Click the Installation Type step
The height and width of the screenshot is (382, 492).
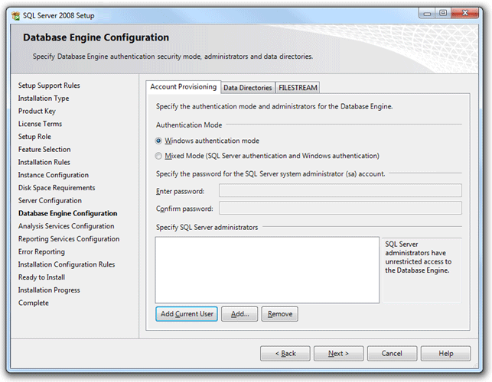pos(44,99)
